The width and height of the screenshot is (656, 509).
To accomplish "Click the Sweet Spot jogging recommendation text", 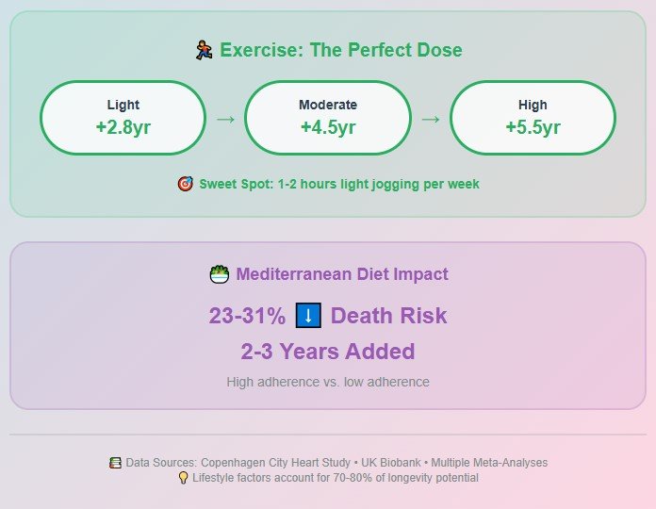I will coord(339,184).
